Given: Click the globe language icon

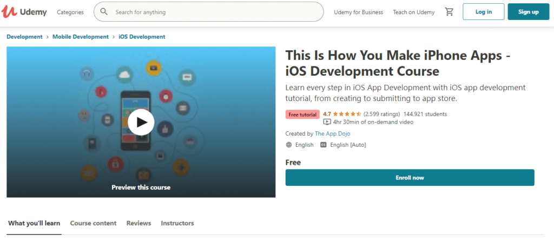Looking at the screenshot, I should click(289, 145).
